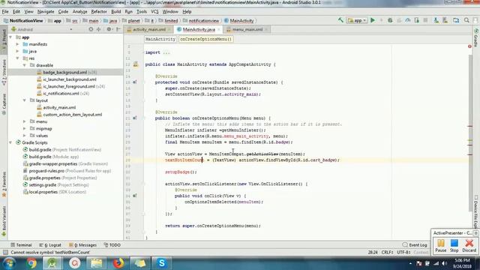Toggle the Captures side tool window

[4, 104]
